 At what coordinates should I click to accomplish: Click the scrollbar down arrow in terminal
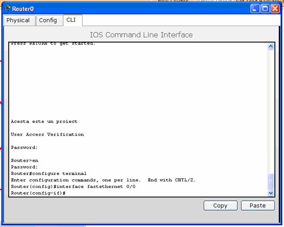tap(271, 193)
